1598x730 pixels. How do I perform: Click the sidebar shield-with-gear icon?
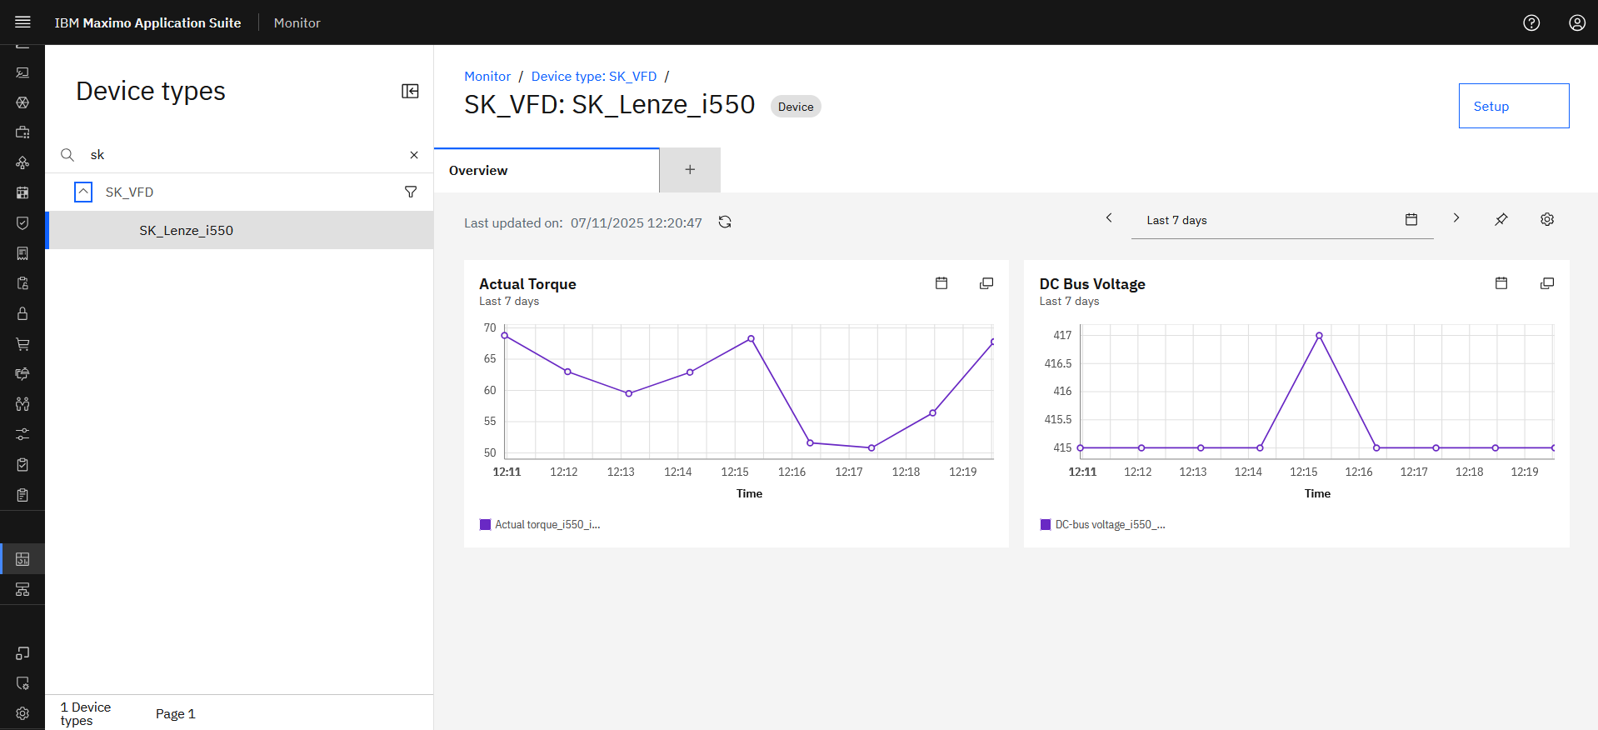[x=22, y=683]
